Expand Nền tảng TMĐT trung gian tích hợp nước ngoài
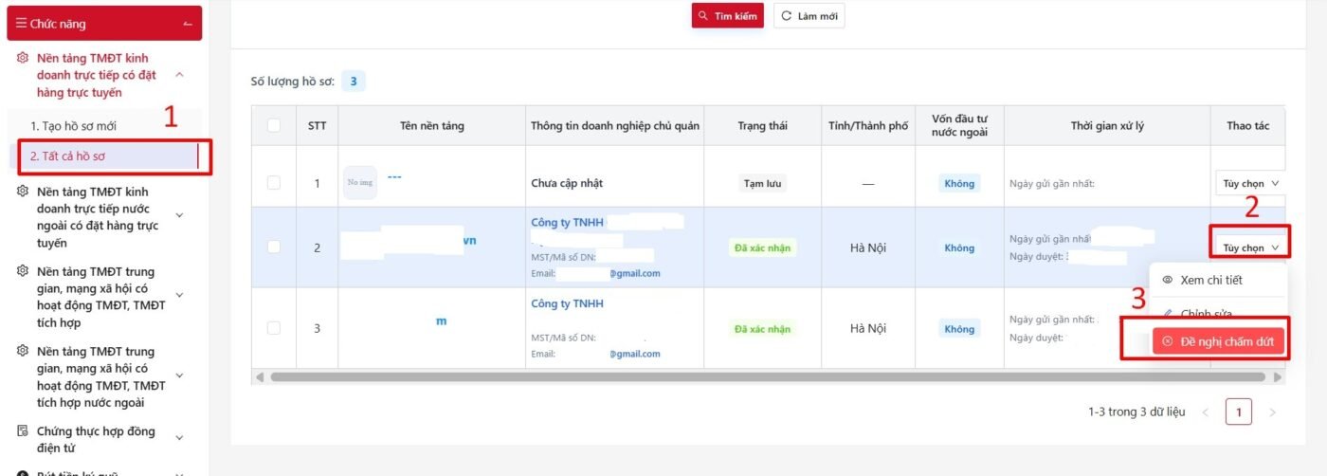Screen dimensions: 1327x476 pos(180,376)
